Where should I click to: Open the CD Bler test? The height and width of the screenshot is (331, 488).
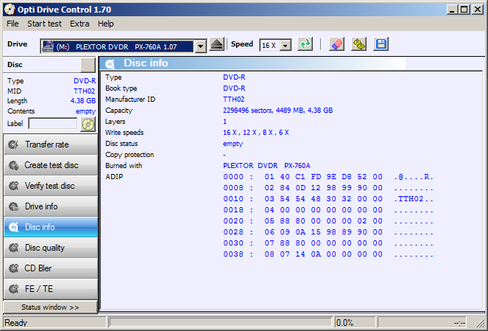pyautogui.click(x=51, y=268)
